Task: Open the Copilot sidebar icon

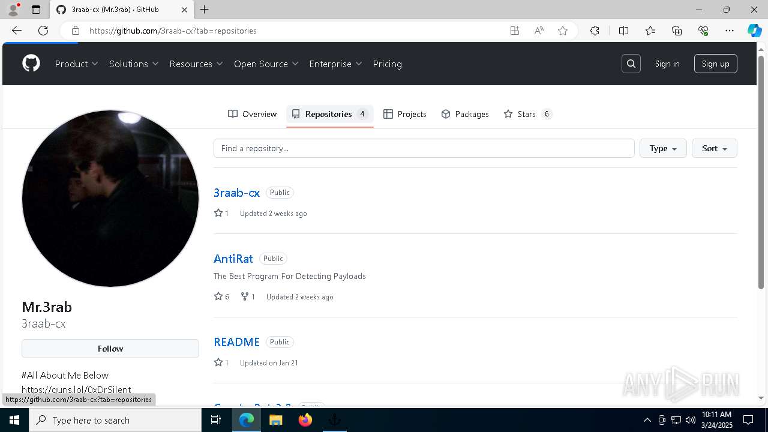Action: pos(755,31)
